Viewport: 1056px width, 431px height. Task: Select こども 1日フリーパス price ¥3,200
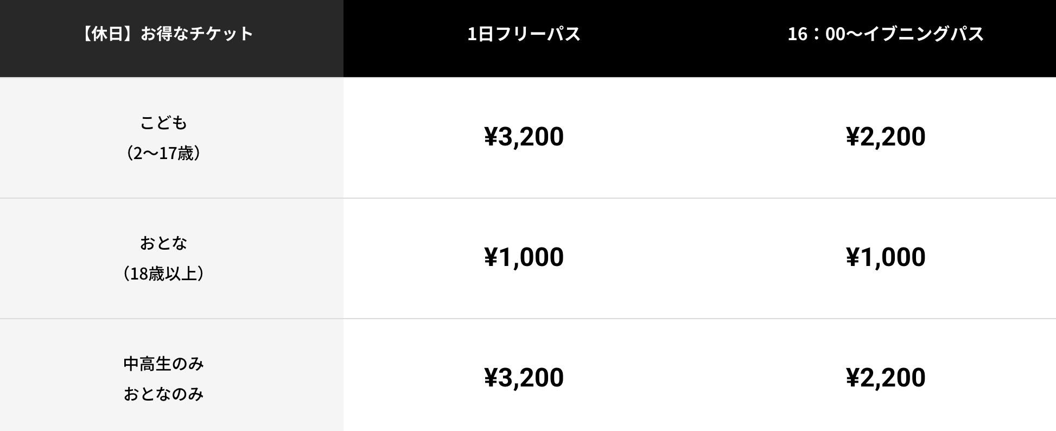[524, 136]
